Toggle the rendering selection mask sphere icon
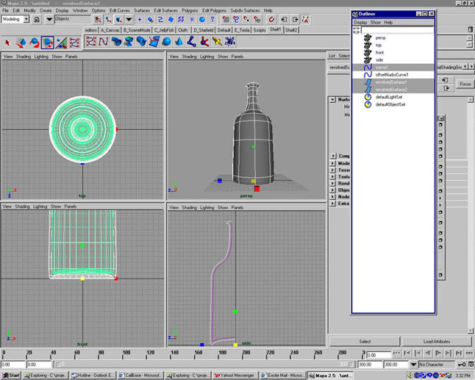 click(202, 20)
